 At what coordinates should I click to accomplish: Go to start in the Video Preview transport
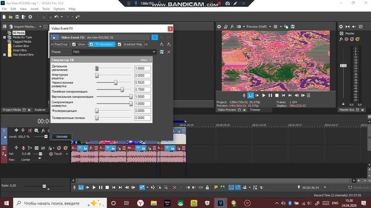[283, 95]
